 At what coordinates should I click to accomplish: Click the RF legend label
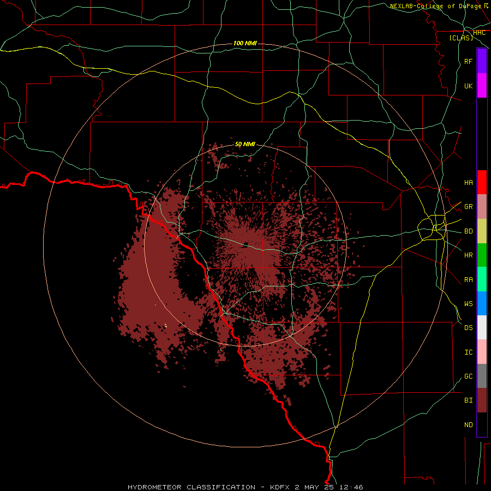468,61
